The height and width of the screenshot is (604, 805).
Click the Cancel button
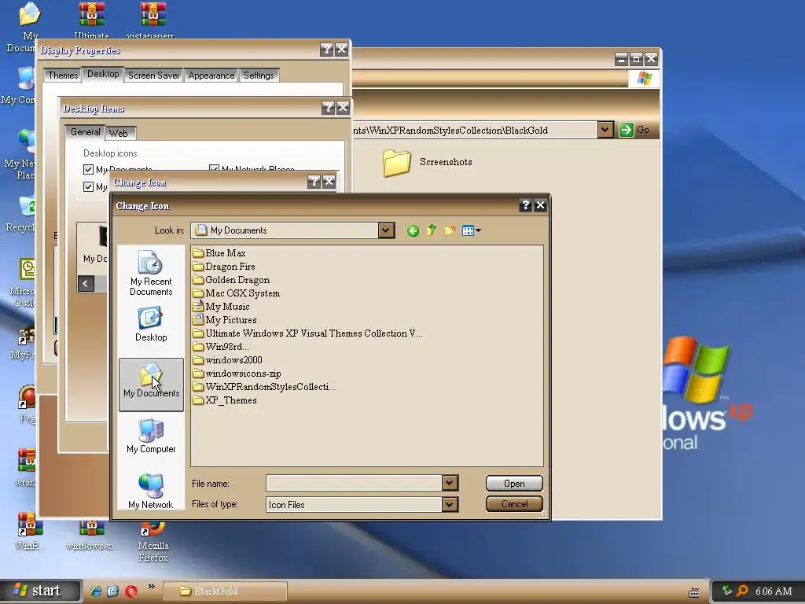pos(514,504)
